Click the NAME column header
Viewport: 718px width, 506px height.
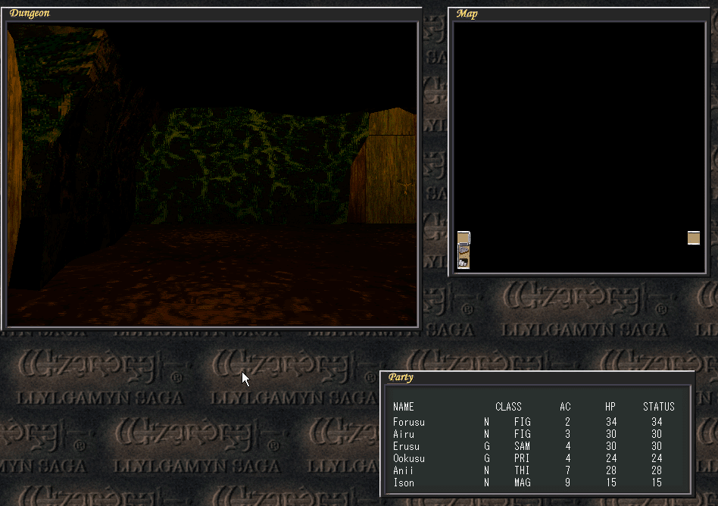[404, 407]
